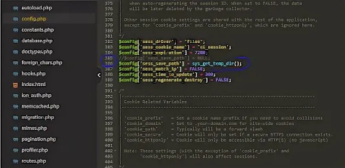Click the PHP icon beside migration.php
Viewport: 345px width, 168px height.
tap(16, 118)
